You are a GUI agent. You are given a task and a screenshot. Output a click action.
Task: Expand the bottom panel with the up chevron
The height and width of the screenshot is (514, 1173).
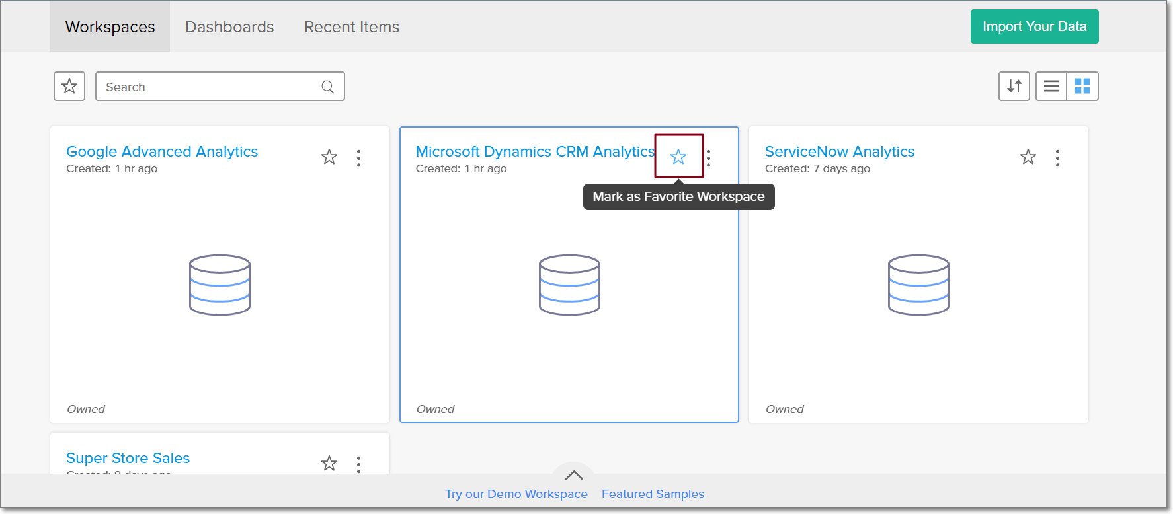coord(574,474)
